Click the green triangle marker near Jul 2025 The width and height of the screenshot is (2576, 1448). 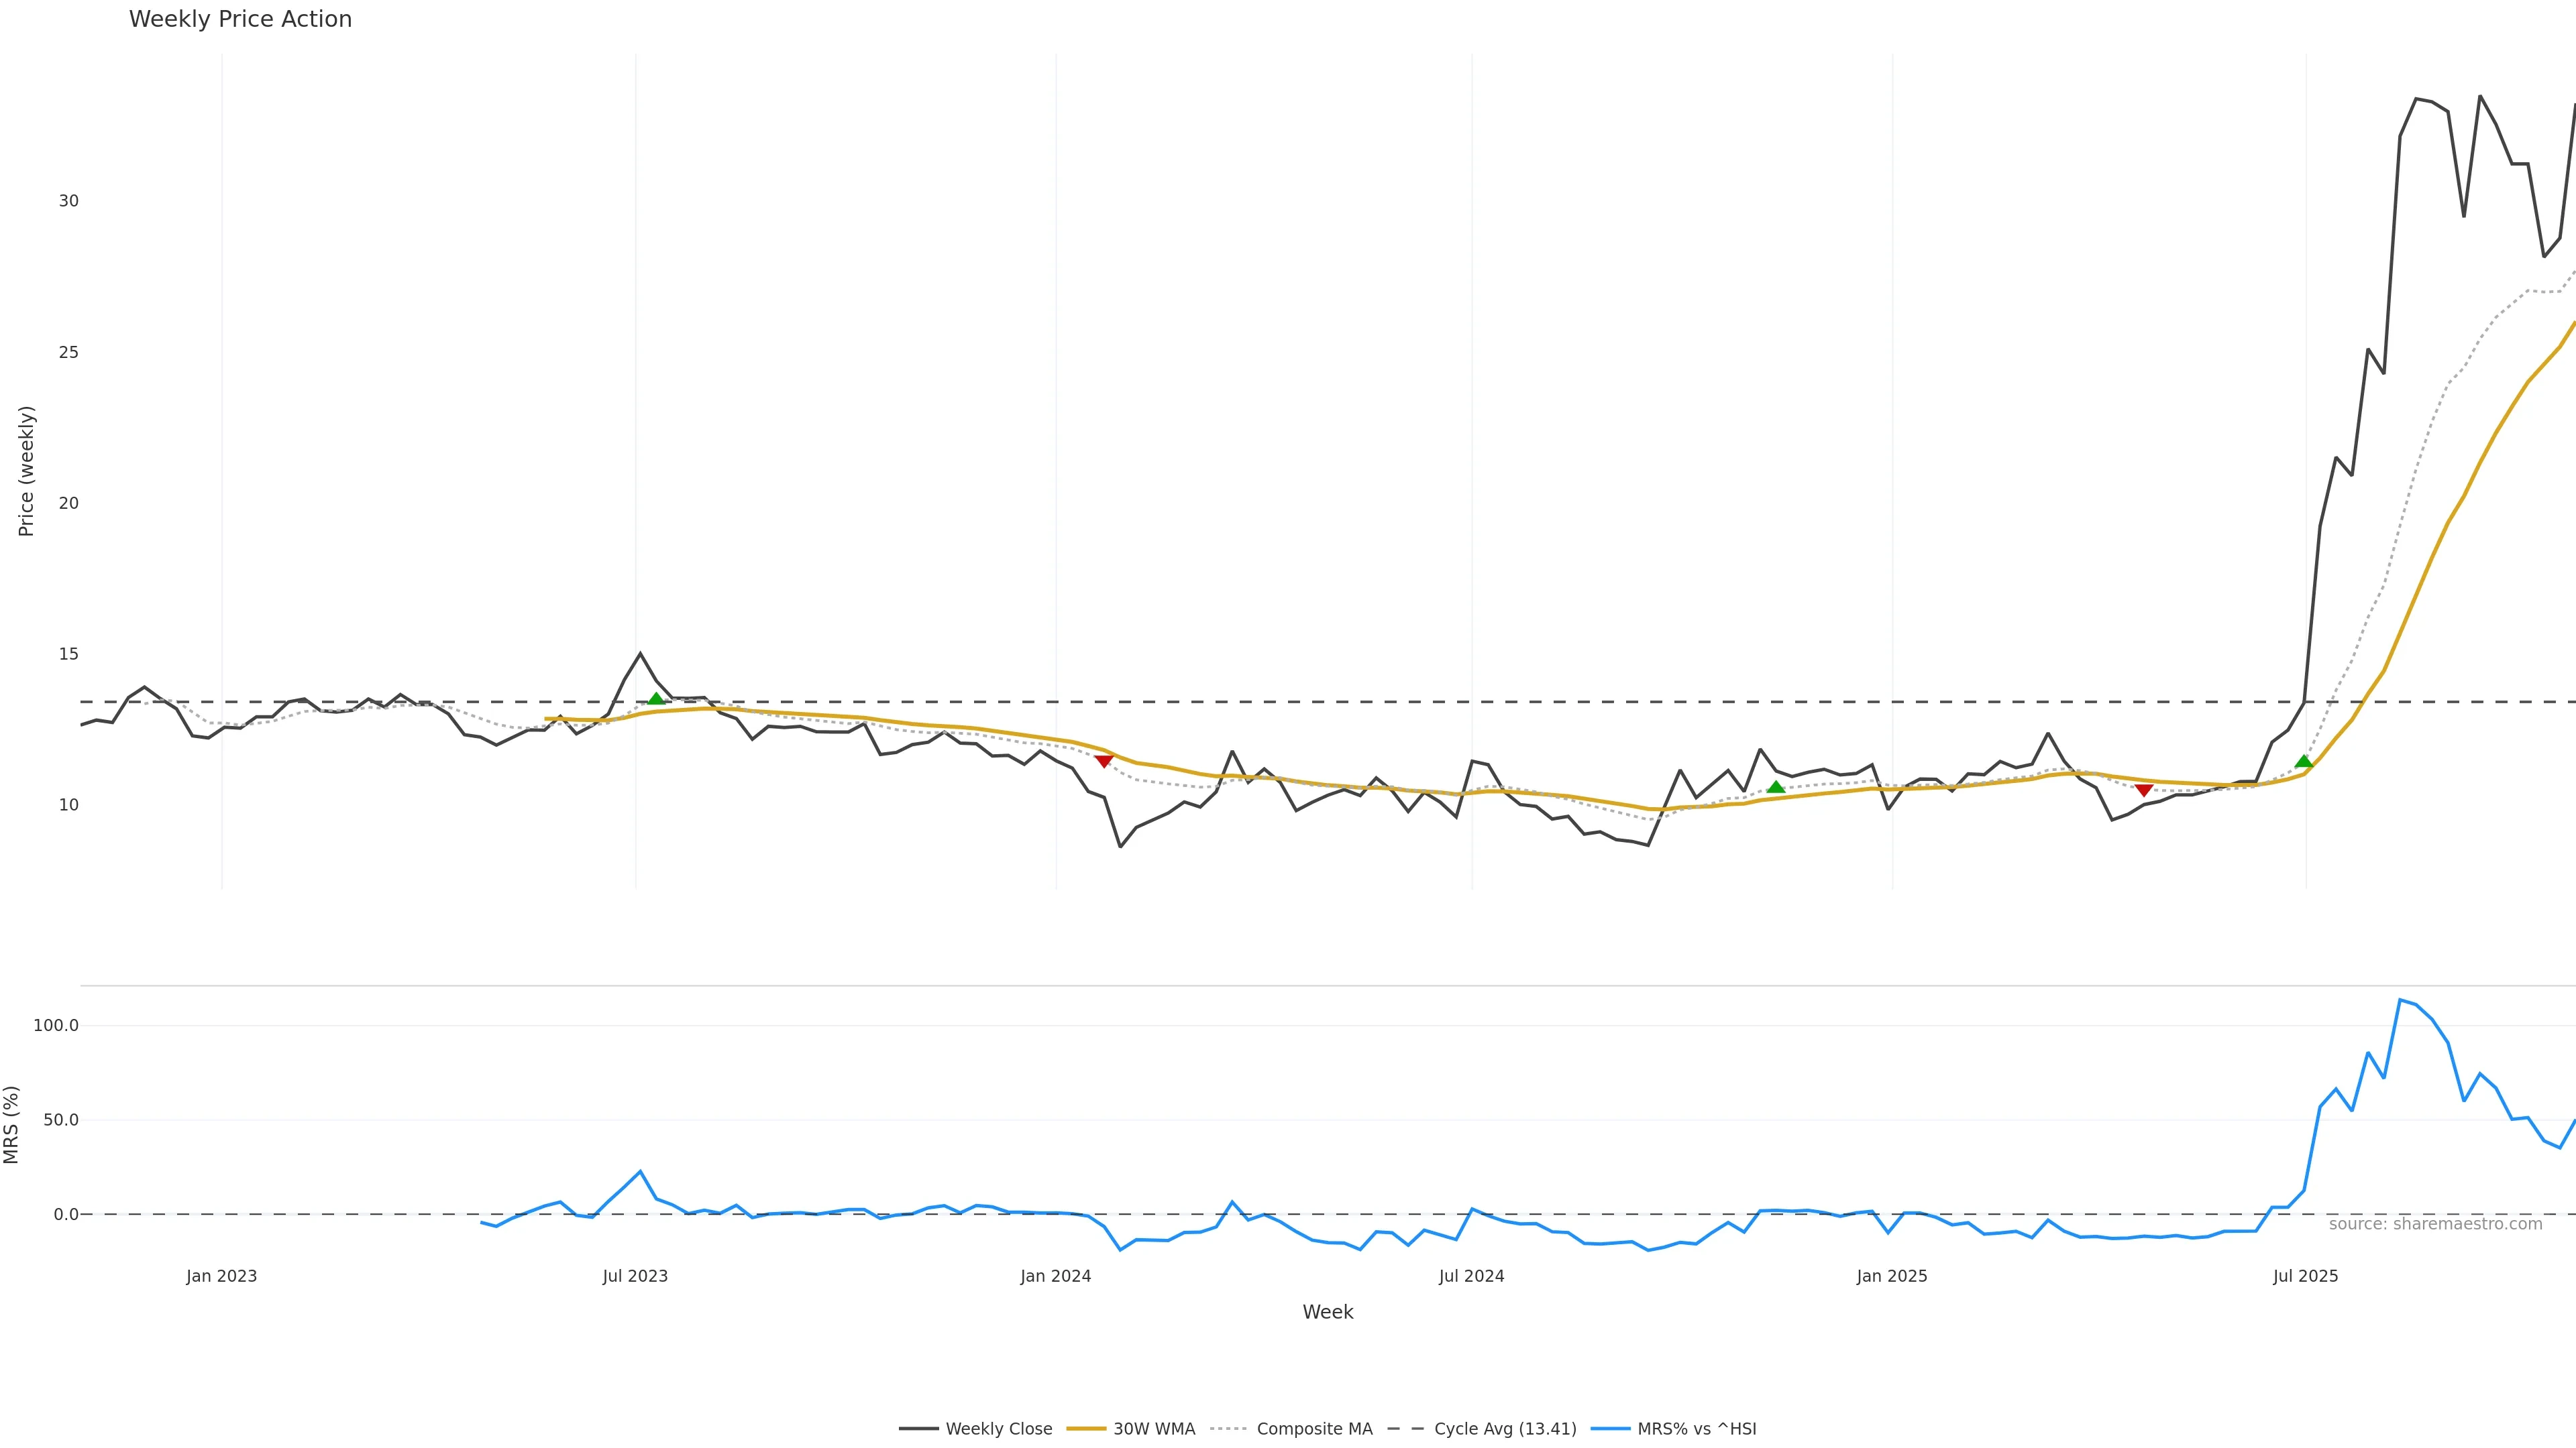tap(2303, 762)
